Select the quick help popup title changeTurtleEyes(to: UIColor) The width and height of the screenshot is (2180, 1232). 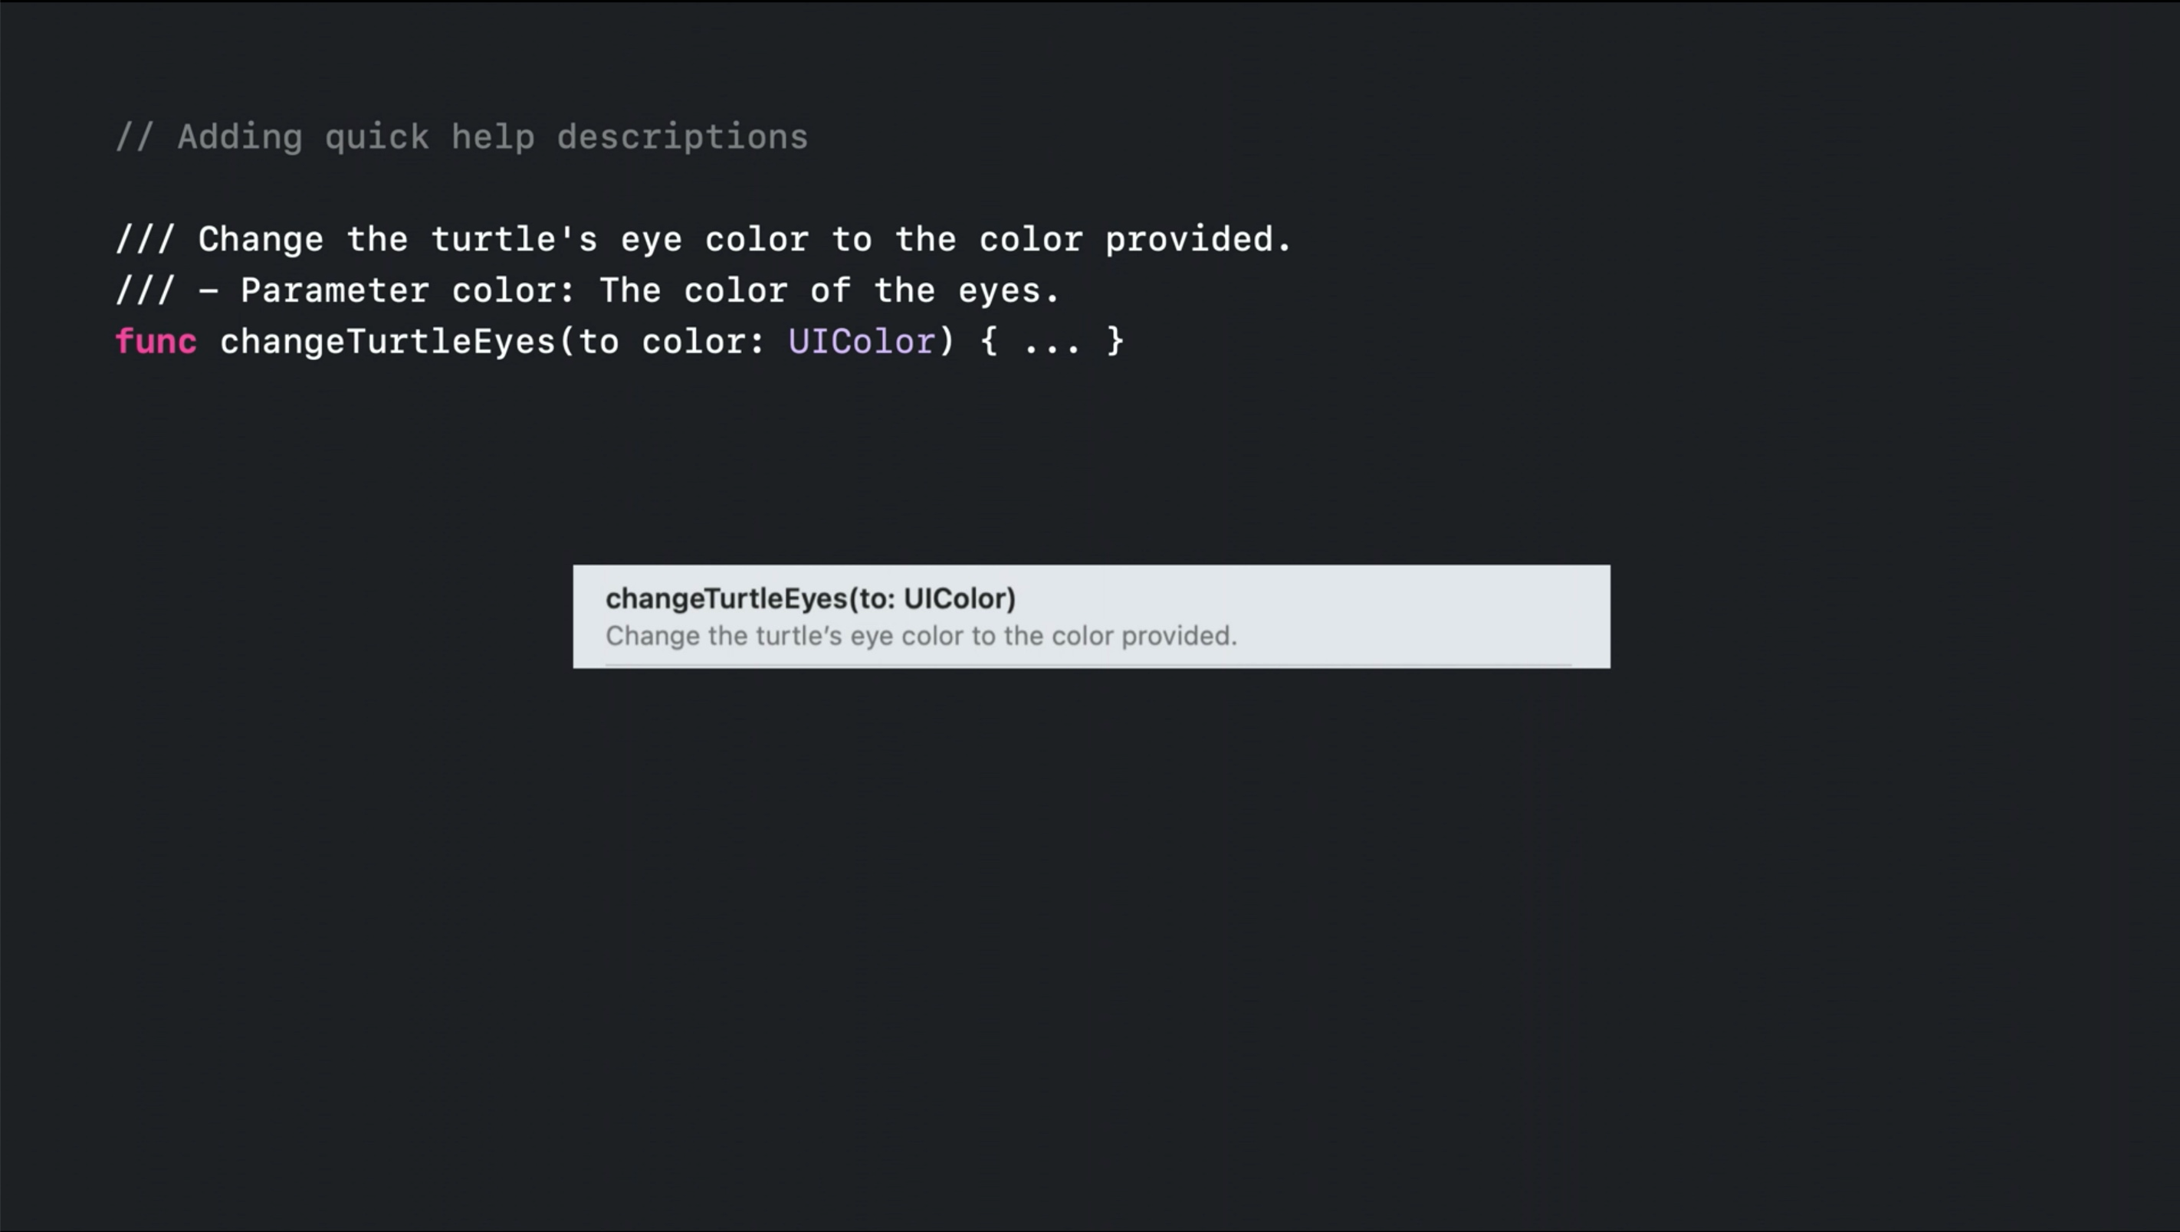click(x=811, y=598)
